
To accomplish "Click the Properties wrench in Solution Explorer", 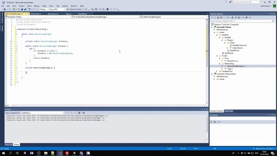I will 246,17.
